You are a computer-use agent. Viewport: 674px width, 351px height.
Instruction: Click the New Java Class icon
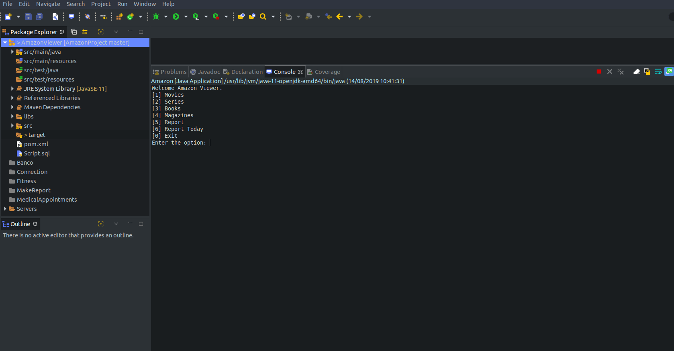pyautogui.click(x=130, y=16)
